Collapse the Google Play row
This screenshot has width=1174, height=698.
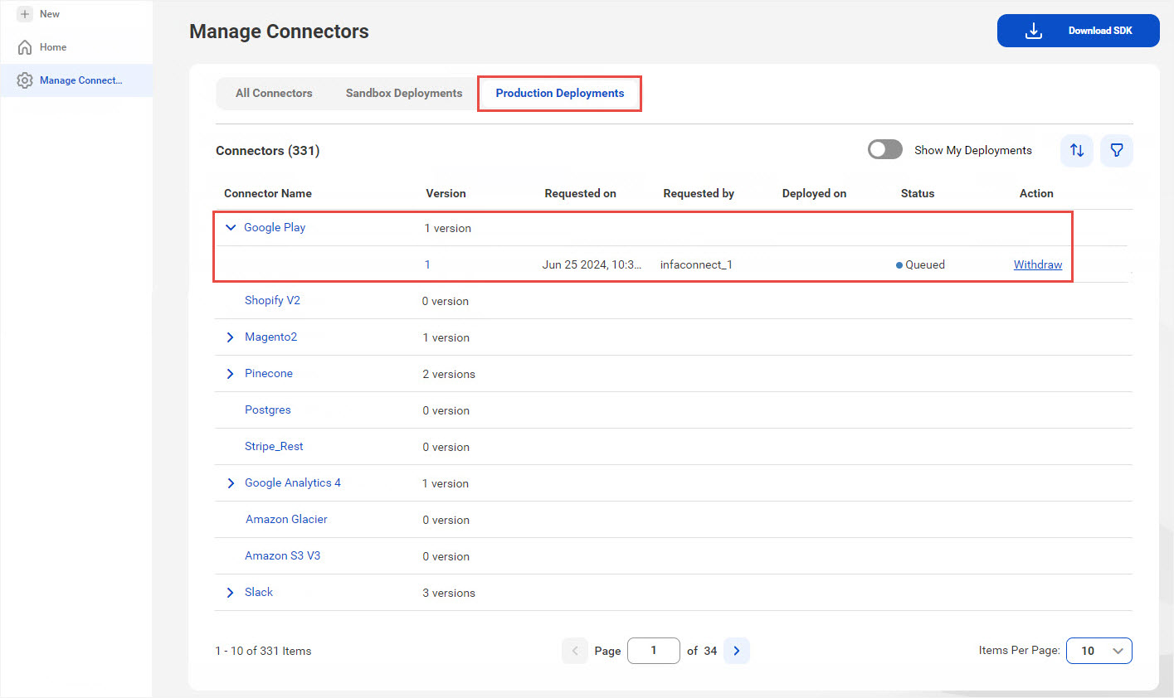[231, 227]
